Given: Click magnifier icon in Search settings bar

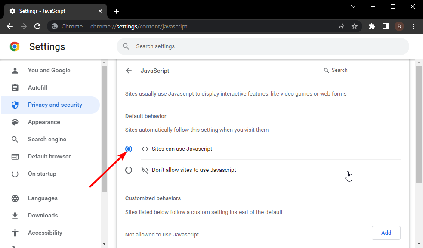Looking at the screenshot, I should pos(126,46).
